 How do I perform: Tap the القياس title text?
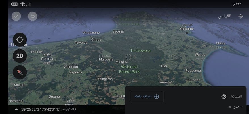(x=225, y=16)
